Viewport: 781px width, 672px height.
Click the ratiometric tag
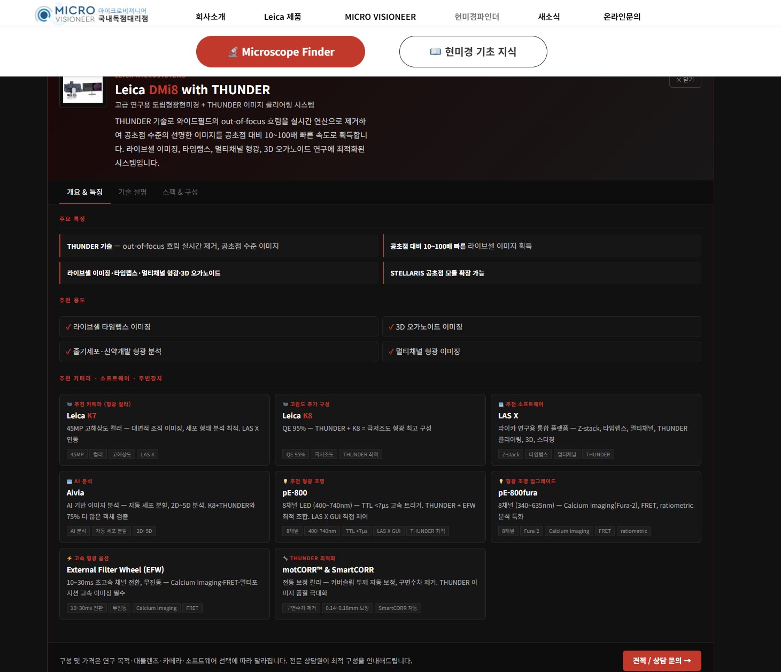(x=634, y=531)
